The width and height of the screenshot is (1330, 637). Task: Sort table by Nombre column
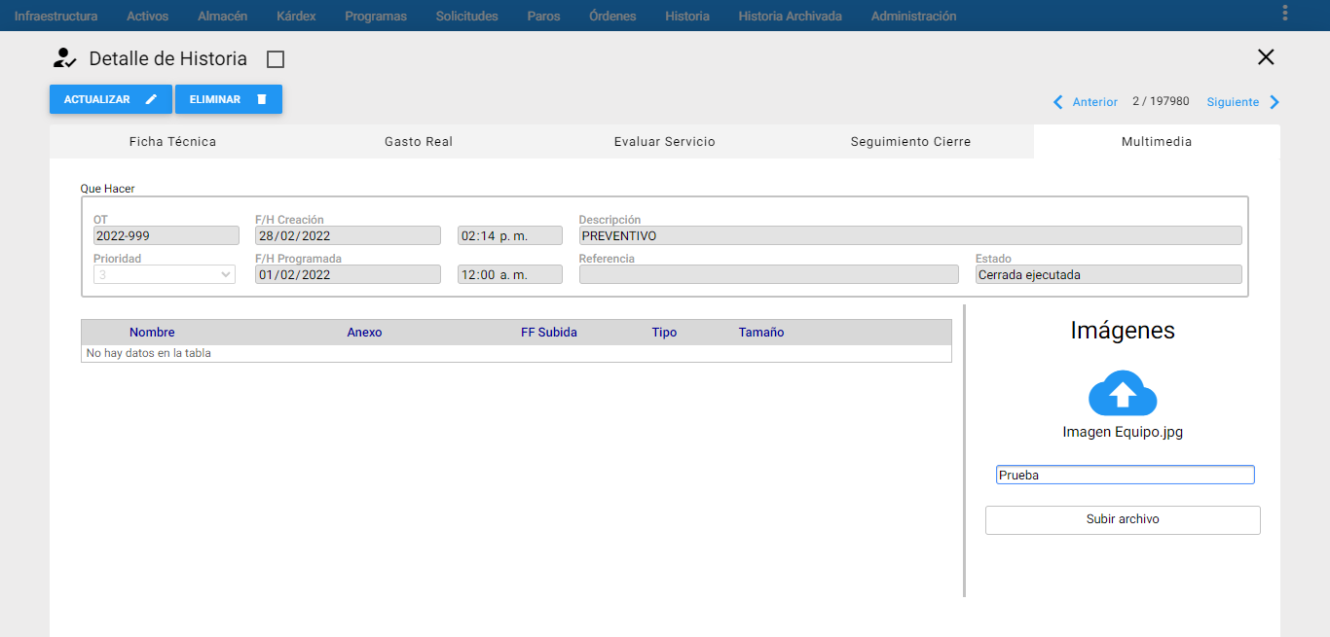click(x=152, y=333)
